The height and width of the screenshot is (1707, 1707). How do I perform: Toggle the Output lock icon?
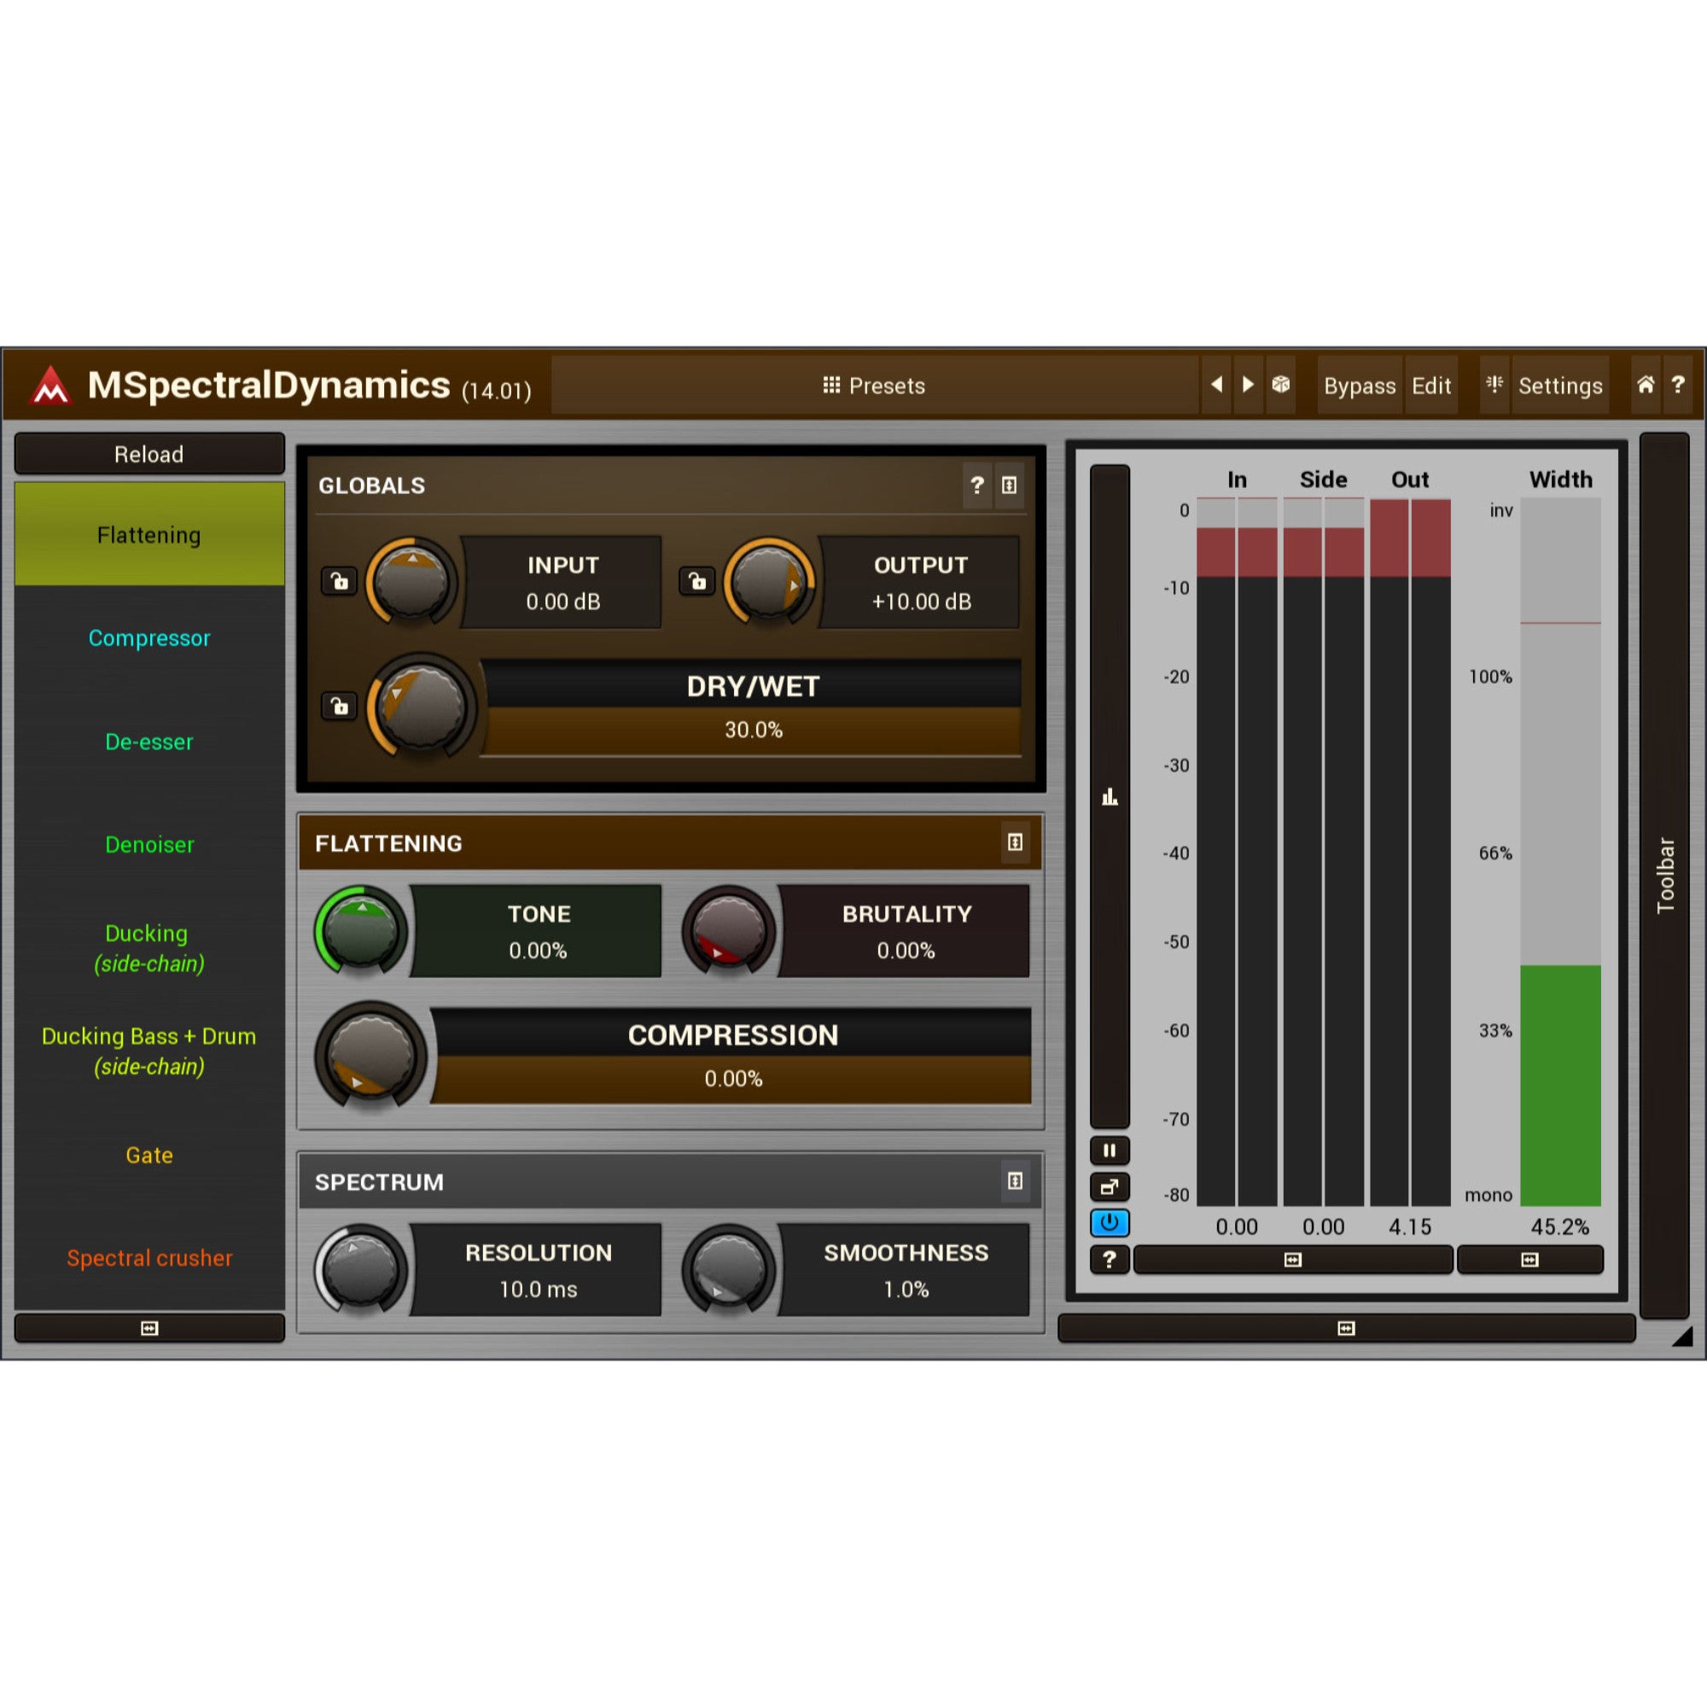point(697,581)
